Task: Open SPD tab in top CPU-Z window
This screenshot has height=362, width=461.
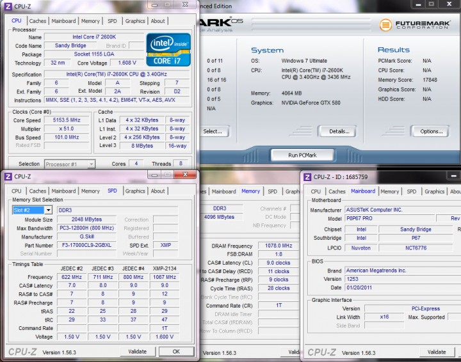Action: point(112,21)
